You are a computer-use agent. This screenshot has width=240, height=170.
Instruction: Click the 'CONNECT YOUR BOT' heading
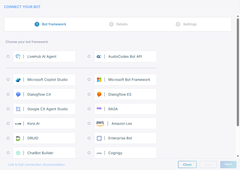pos(22,7)
